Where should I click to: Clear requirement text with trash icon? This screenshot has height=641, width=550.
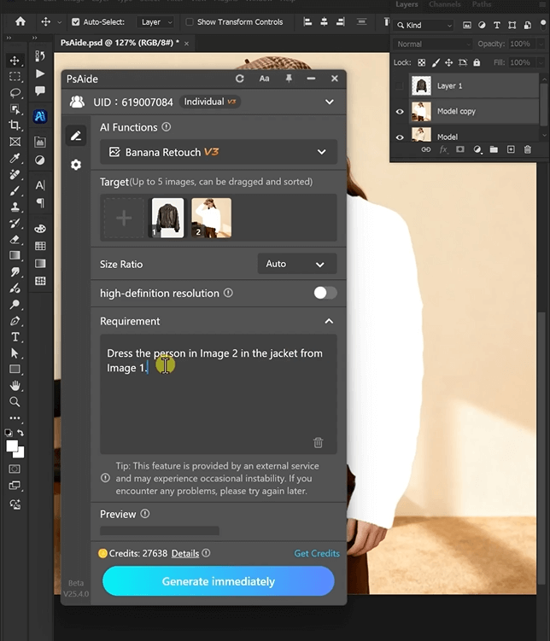pos(319,442)
